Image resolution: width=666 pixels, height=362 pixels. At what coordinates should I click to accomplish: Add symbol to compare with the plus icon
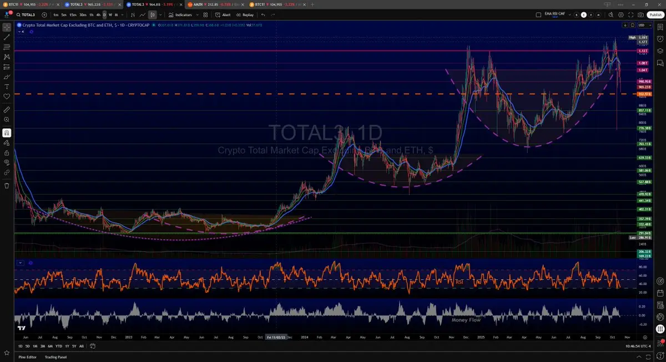pyautogui.click(x=44, y=15)
